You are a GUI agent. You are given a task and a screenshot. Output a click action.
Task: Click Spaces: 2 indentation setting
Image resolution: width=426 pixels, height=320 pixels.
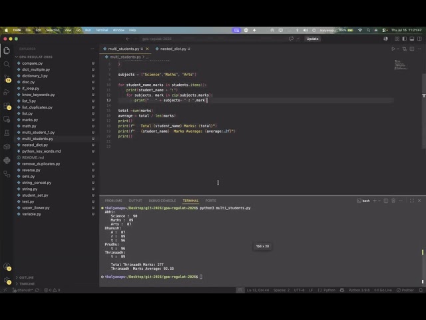[281, 290]
